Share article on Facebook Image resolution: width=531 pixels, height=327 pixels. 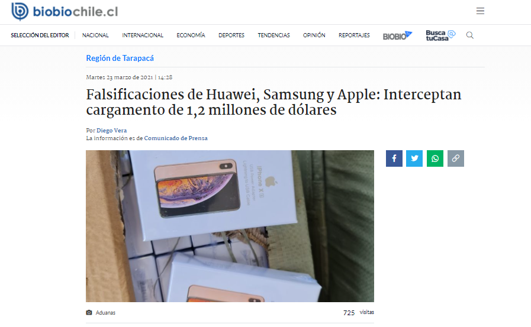tap(394, 158)
